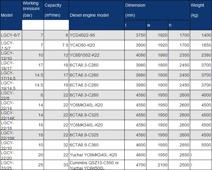Select the capacity value 7.5

pos(65,45)
